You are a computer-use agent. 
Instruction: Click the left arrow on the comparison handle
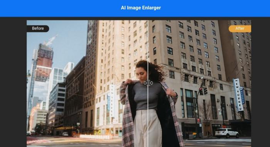(x=145, y=83)
